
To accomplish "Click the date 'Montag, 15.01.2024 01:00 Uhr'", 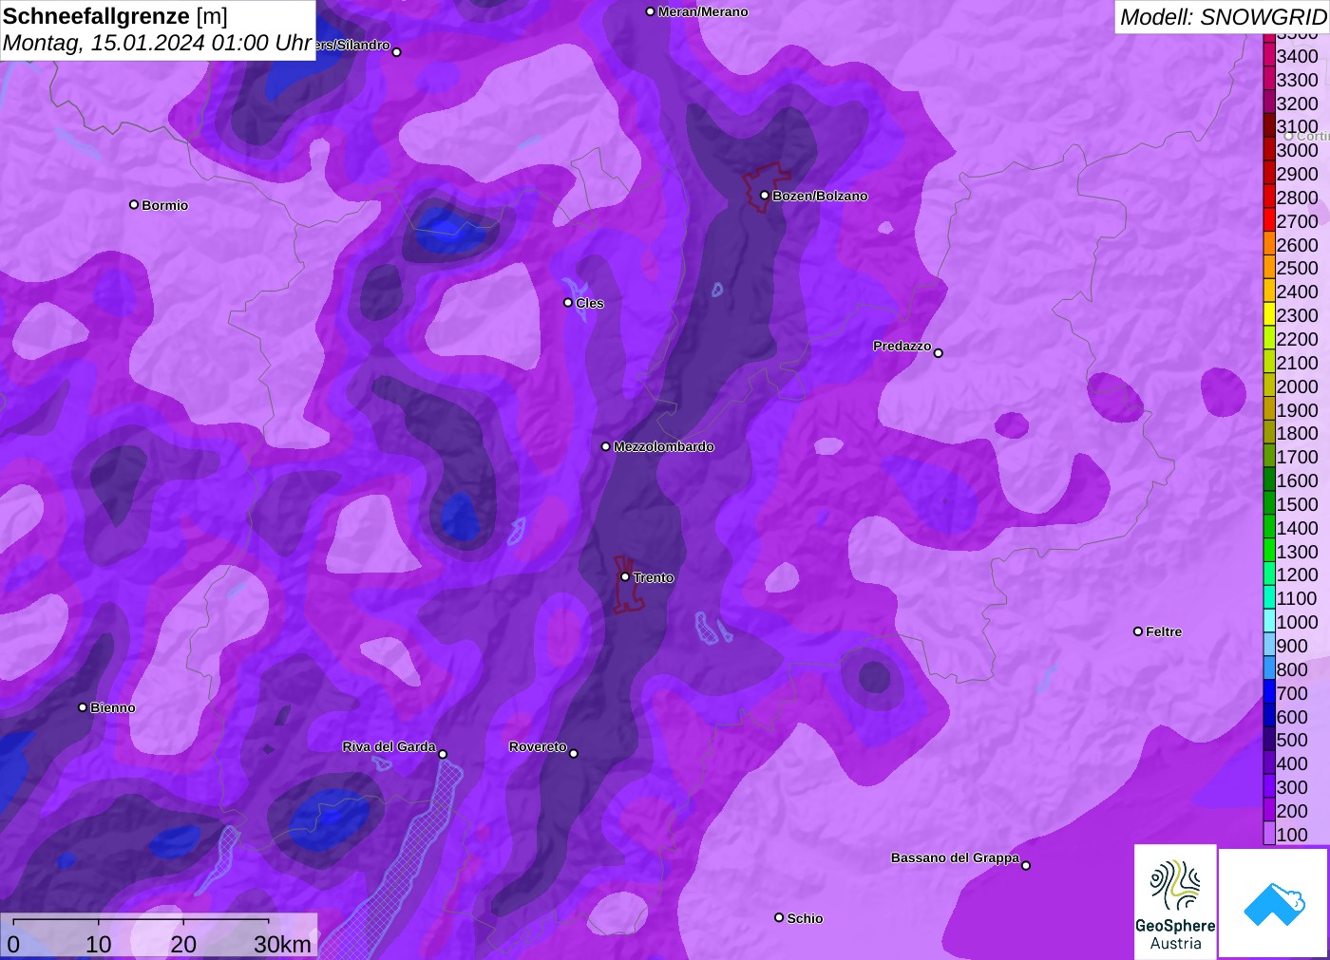I will pos(158,43).
